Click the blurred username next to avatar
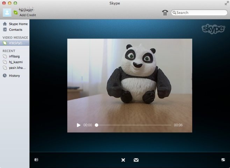 (27, 10)
